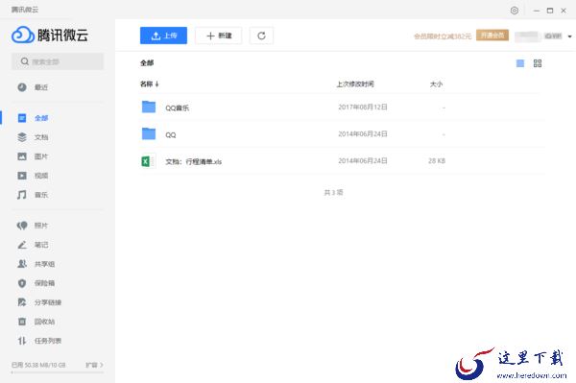Open the 保险箱 sidebar label

point(44,283)
